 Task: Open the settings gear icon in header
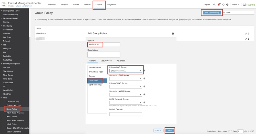point(223,5)
